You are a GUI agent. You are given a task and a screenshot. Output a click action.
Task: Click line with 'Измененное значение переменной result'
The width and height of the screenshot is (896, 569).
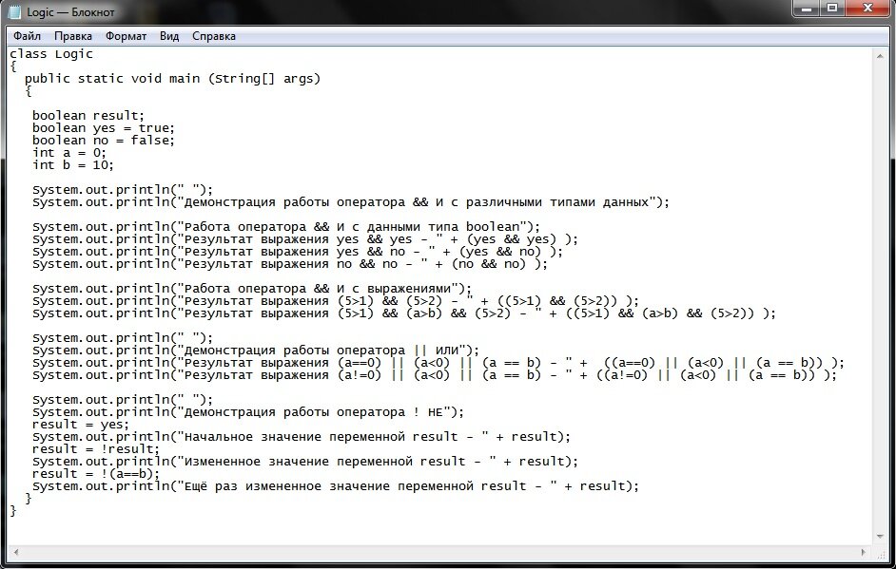pos(305,462)
